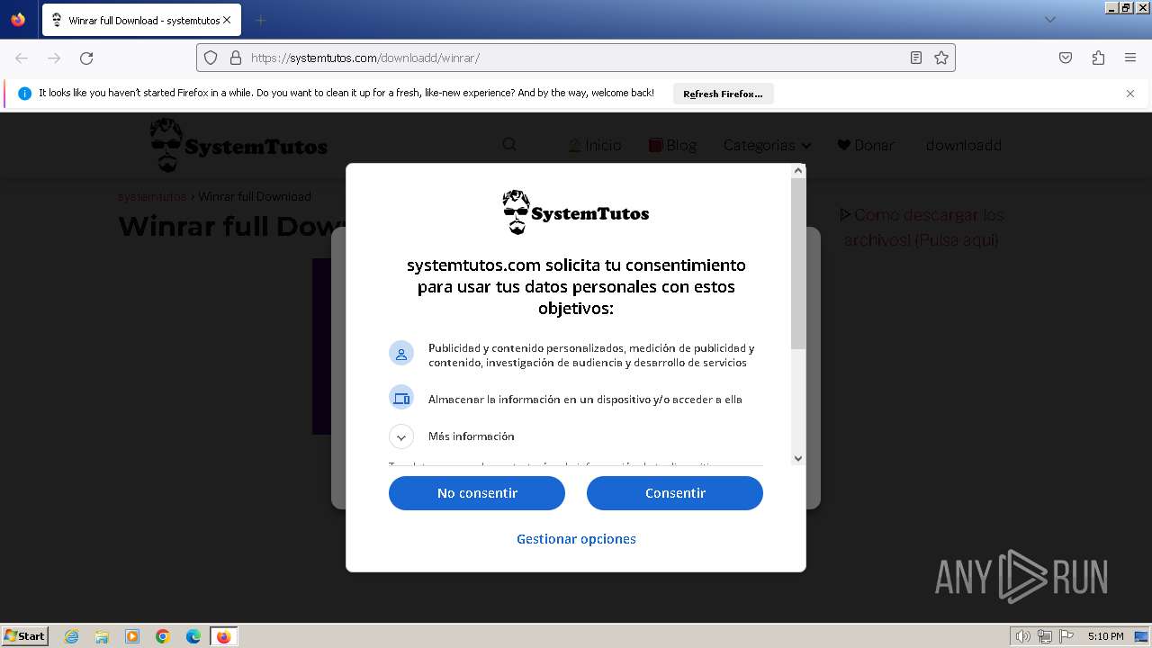Bookmark this page with the star icon

click(x=941, y=58)
